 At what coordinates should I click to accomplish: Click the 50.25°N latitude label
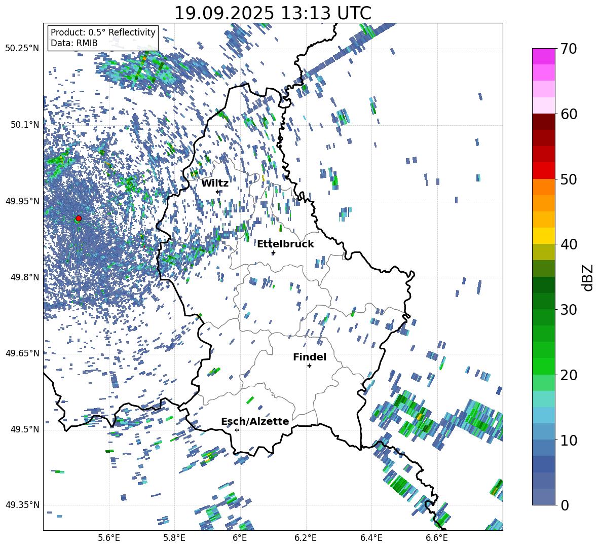pyautogui.click(x=23, y=48)
